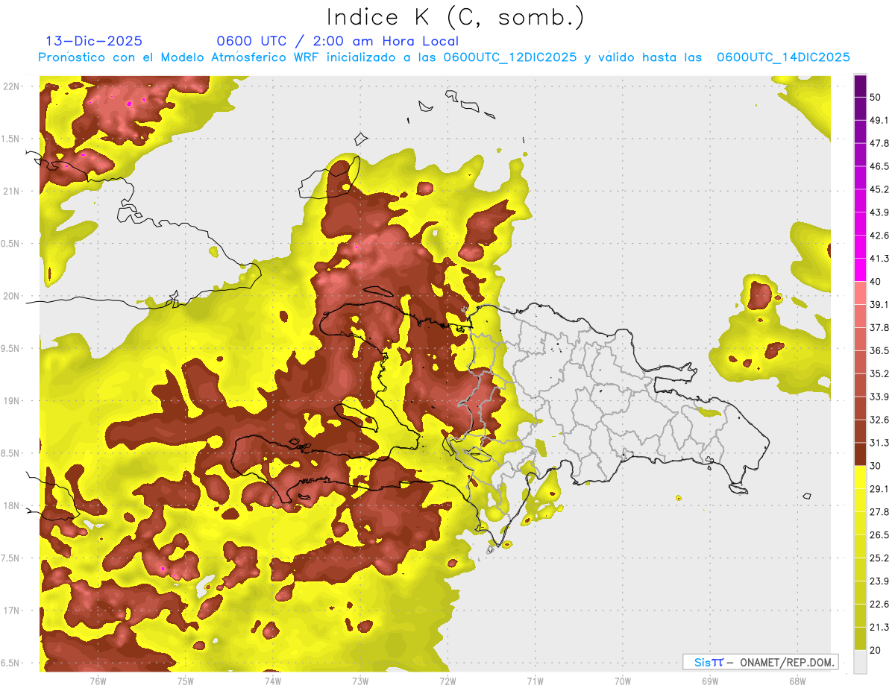
Task: Click the "76W" longitude label
Action: [x=98, y=681]
